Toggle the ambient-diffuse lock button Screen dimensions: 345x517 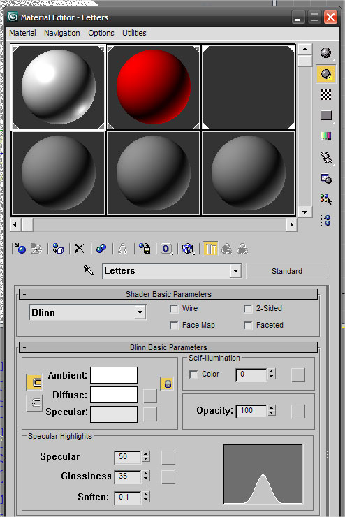[x=34, y=382]
